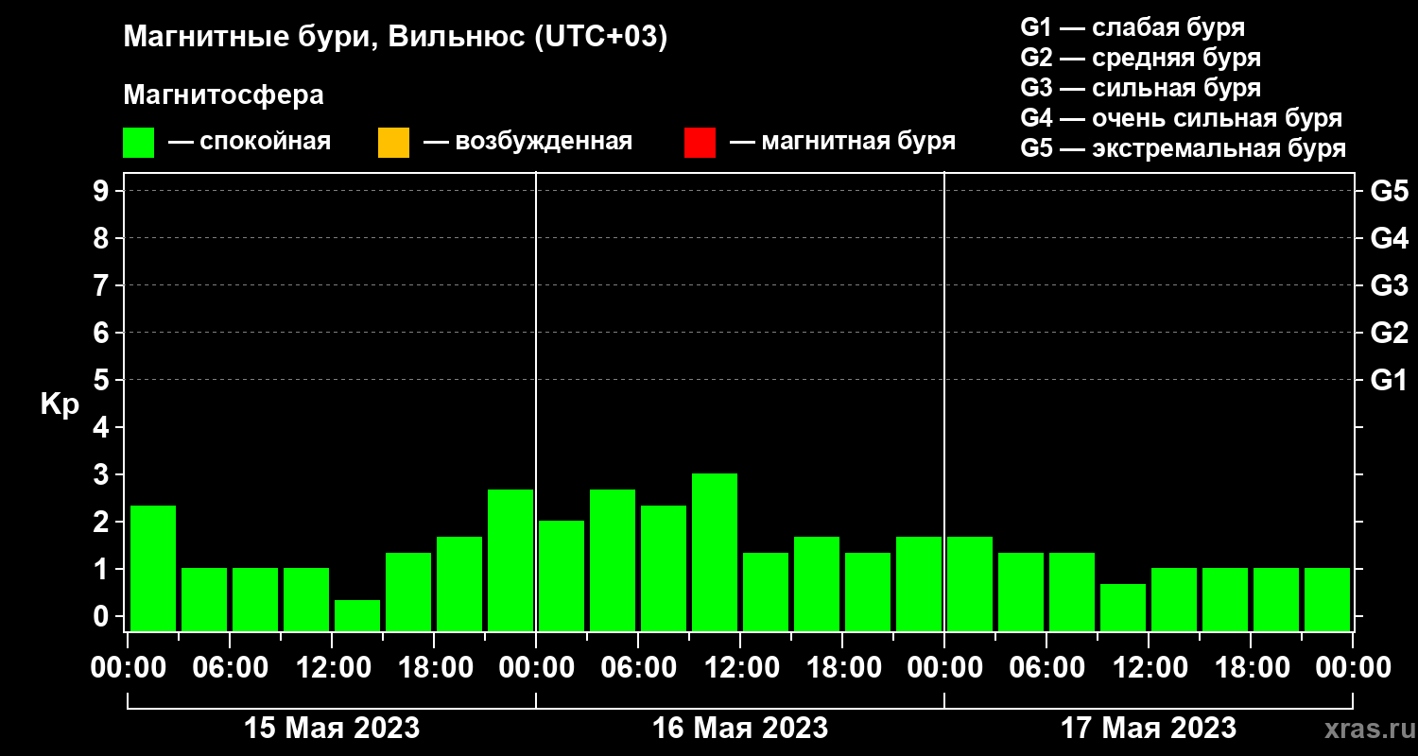1418x756 pixels.
Task: Click the 16 Мая 2023 date label
Action: pyautogui.click(x=740, y=729)
